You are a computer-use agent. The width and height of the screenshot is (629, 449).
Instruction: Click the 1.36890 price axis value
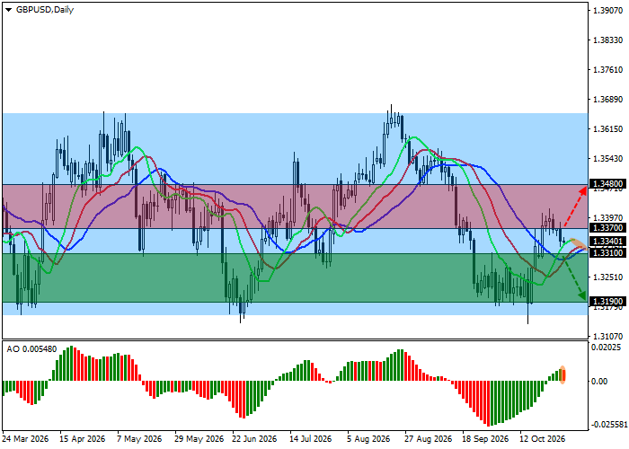pos(608,100)
